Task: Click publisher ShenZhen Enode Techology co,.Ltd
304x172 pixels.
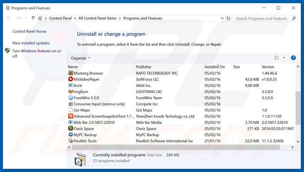Action: (x=165, y=116)
